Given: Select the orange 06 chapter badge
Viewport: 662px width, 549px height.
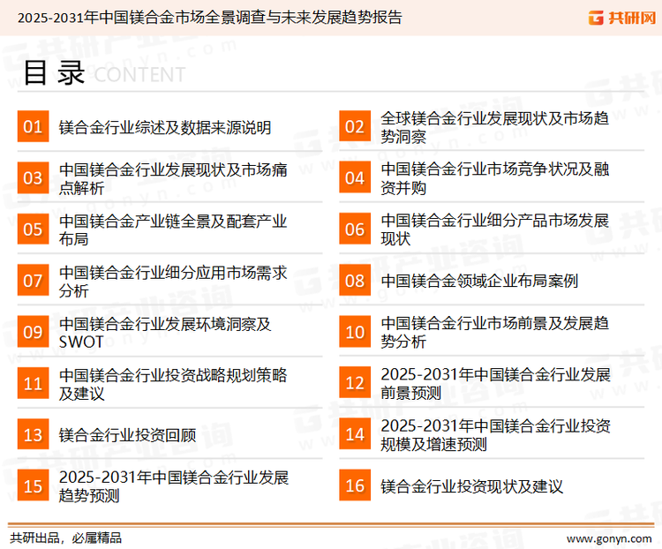Looking at the screenshot, I should (x=355, y=229).
